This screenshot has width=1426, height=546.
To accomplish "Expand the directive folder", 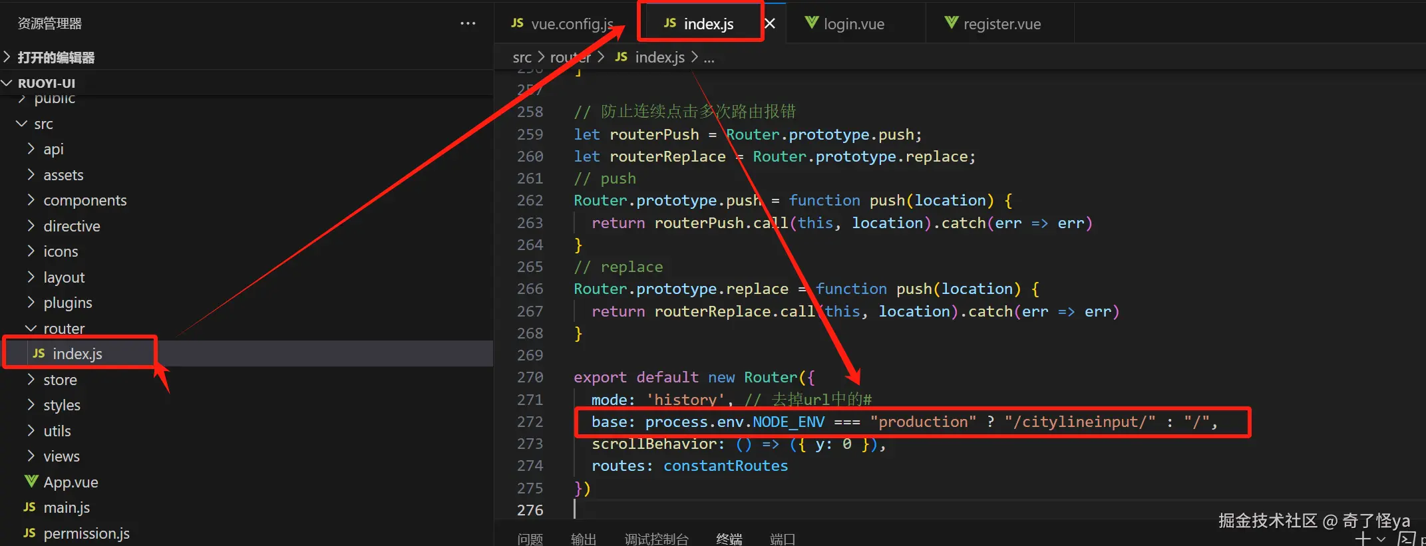I will (71, 226).
